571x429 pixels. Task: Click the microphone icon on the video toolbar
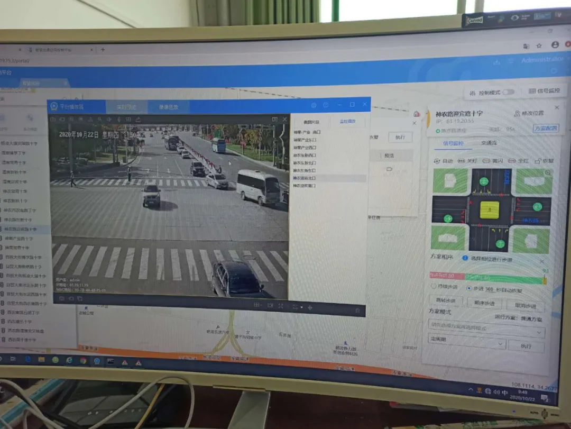pyautogui.click(x=119, y=119)
